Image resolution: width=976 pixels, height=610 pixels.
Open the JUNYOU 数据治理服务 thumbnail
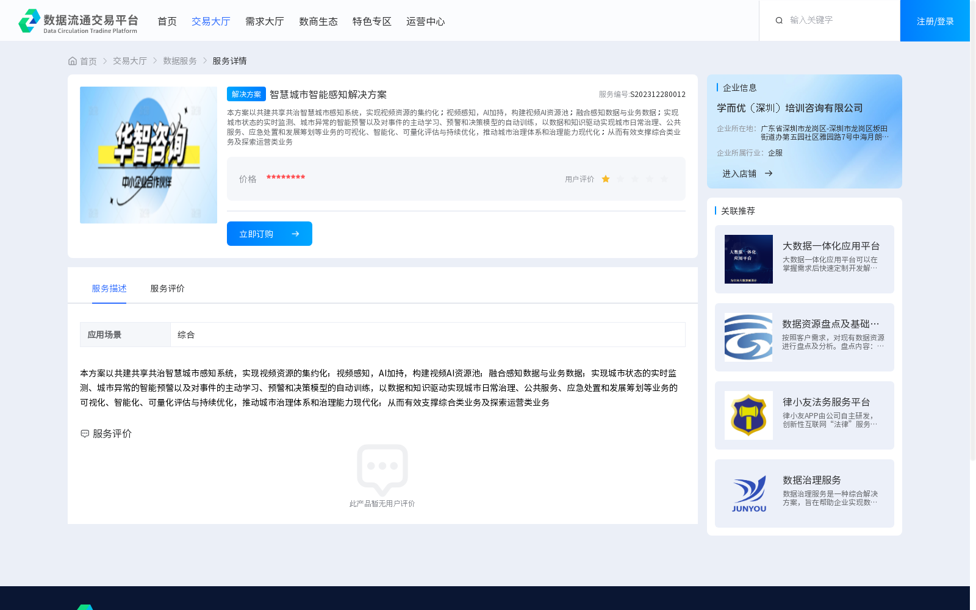pyautogui.click(x=748, y=493)
